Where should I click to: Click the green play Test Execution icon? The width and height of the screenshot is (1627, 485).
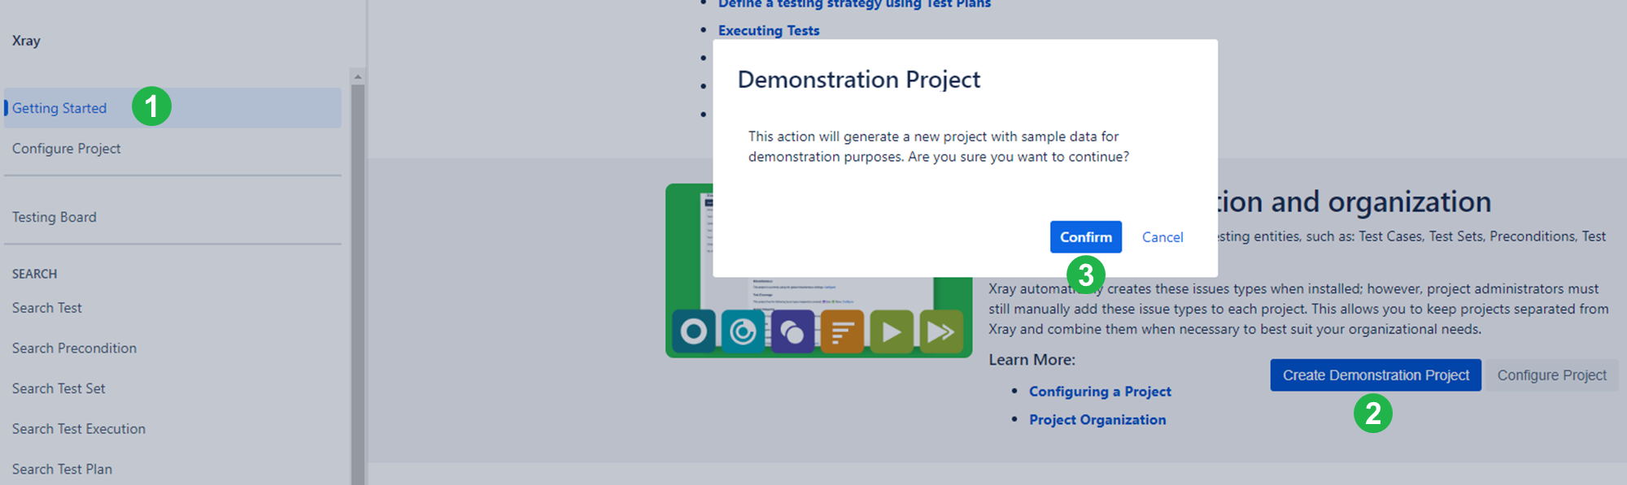coord(892,331)
